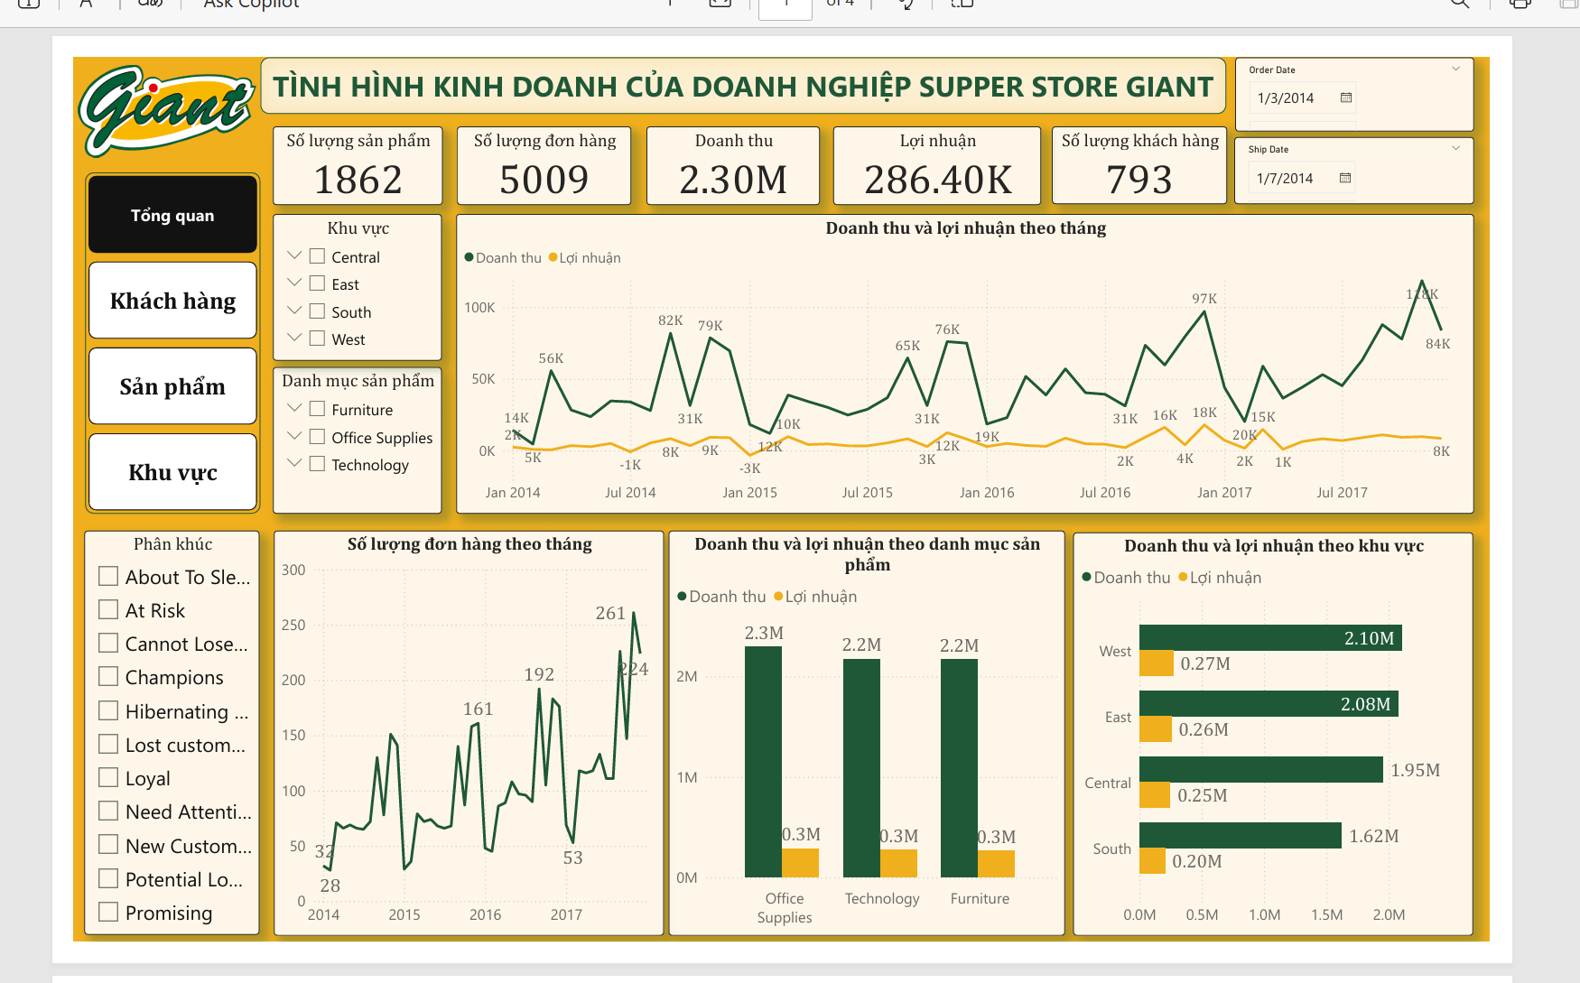Click the page number box in toolbar
1580x983 pixels.
point(785,7)
